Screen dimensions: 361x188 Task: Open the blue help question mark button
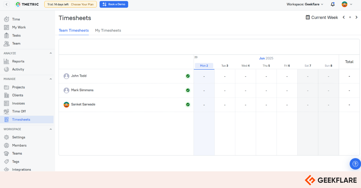(355, 164)
